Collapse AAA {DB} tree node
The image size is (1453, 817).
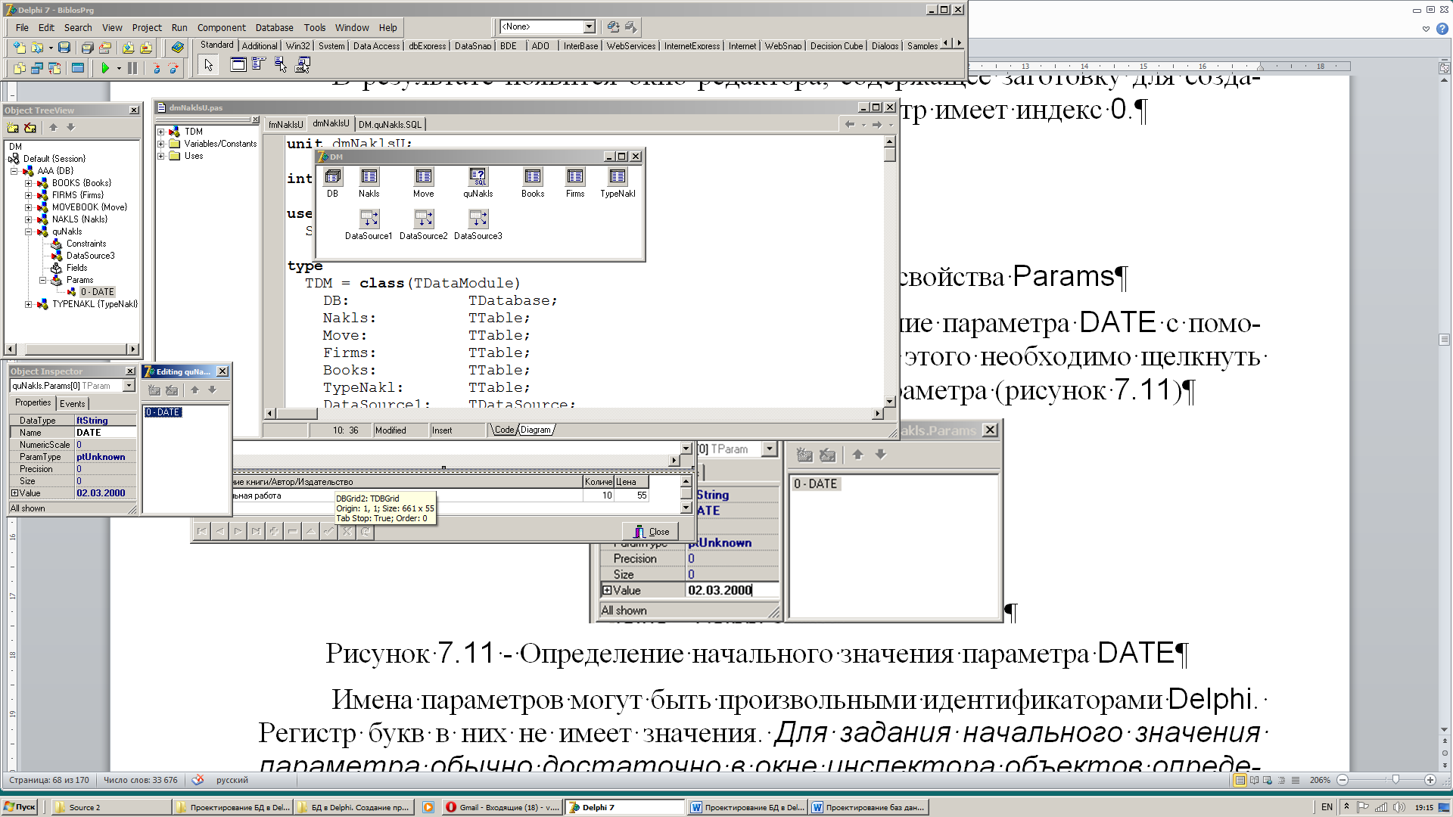point(14,171)
